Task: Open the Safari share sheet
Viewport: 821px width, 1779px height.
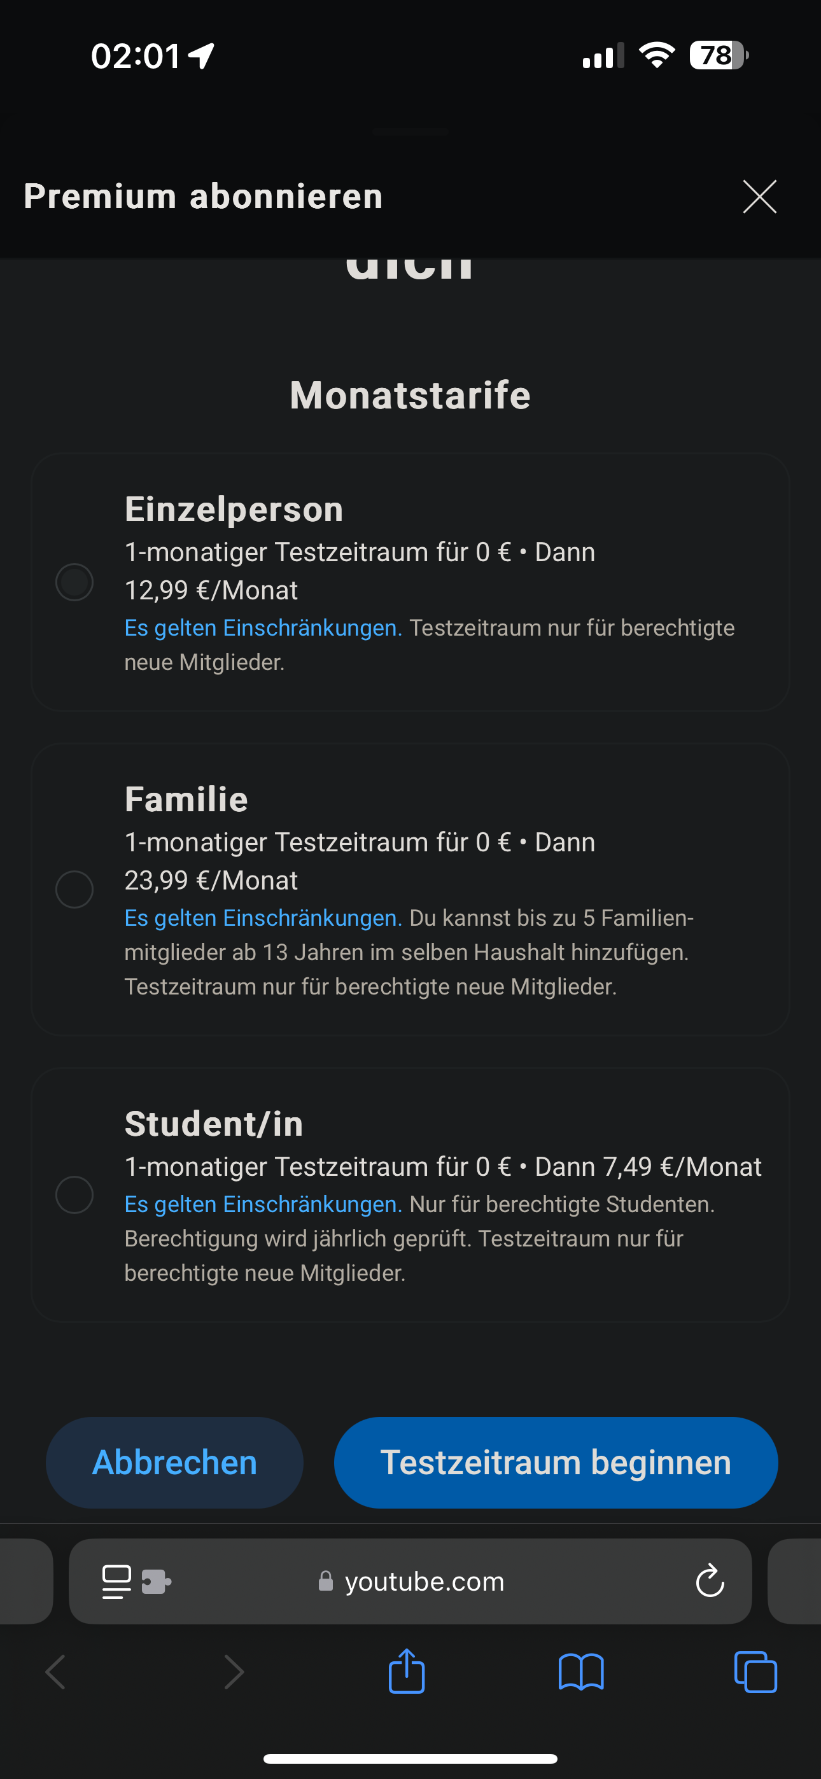Action: [x=407, y=1672]
